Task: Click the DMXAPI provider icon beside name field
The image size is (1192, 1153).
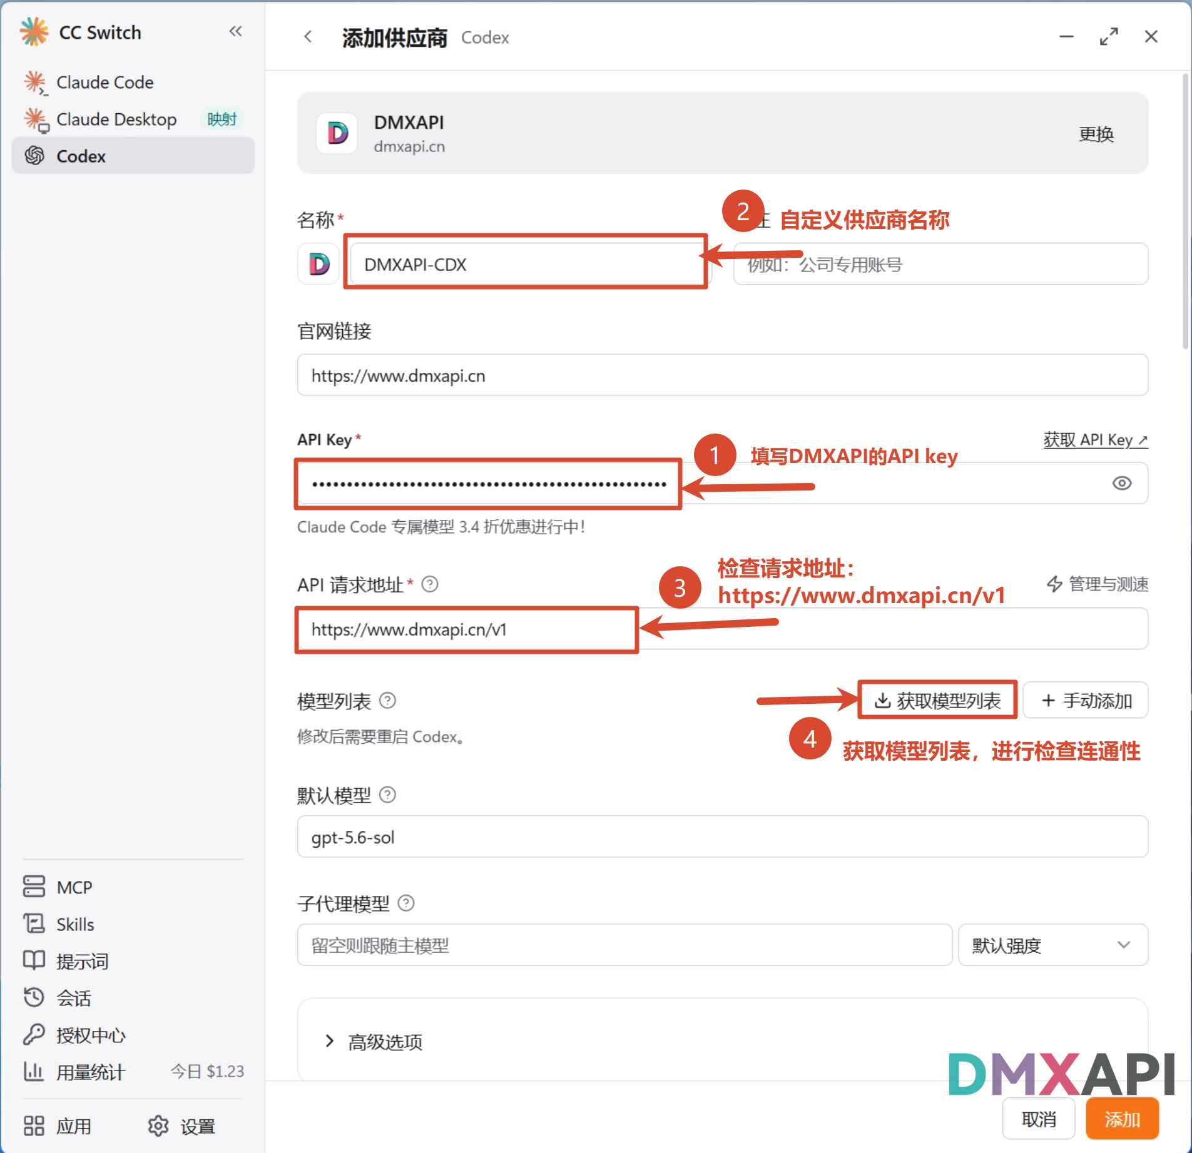Action: [319, 264]
